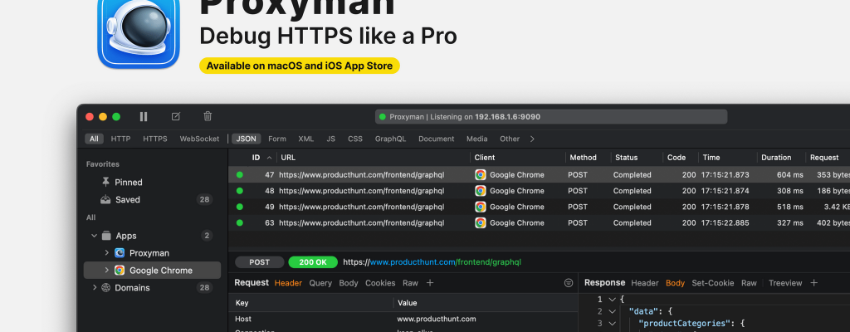Open the Pinned favorites item
This screenshot has width=850, height=332.
[128, 182]
